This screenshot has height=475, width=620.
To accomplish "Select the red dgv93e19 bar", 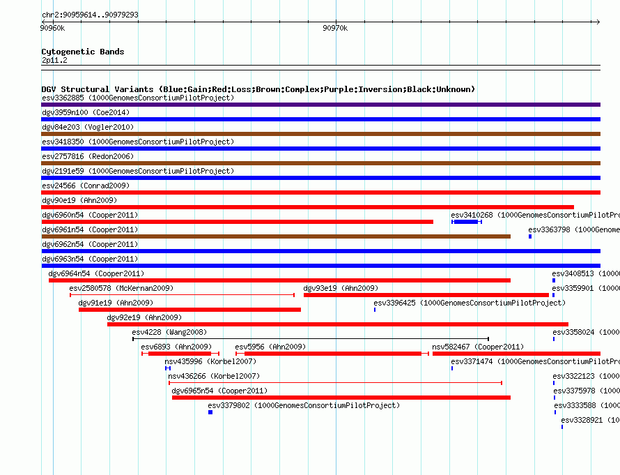I will click(x=426, y=295).
